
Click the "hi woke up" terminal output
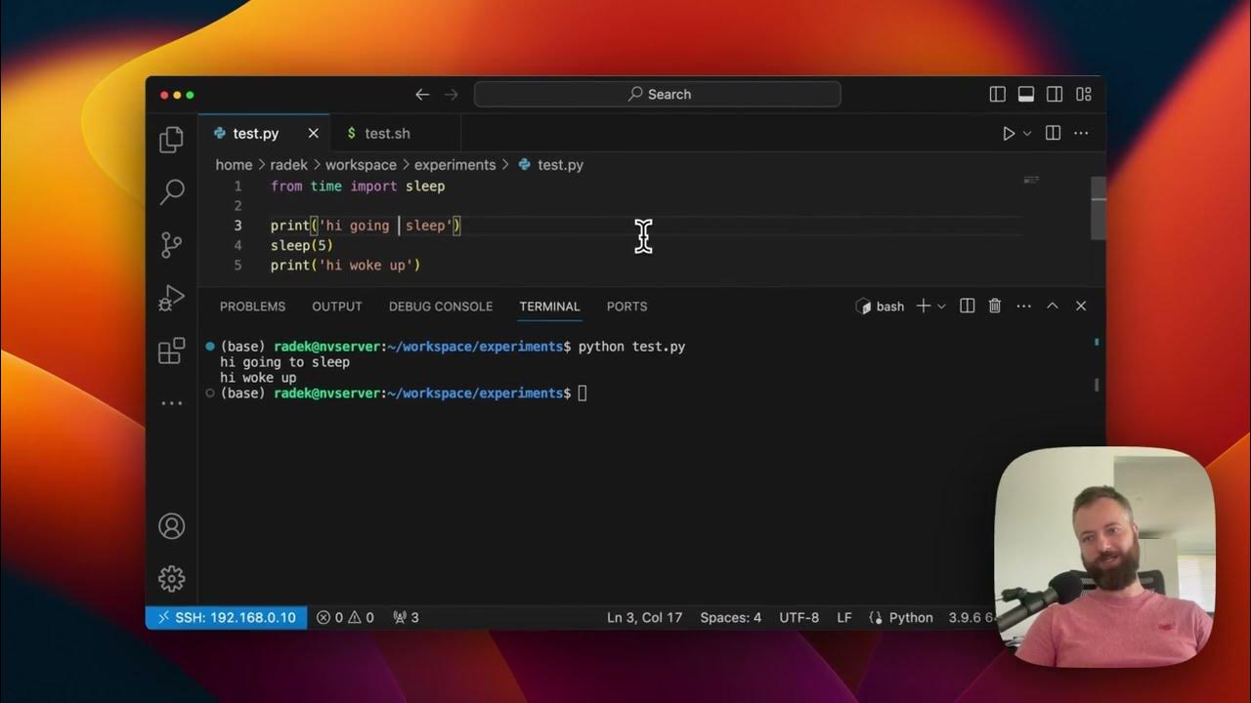pos(258,378)
